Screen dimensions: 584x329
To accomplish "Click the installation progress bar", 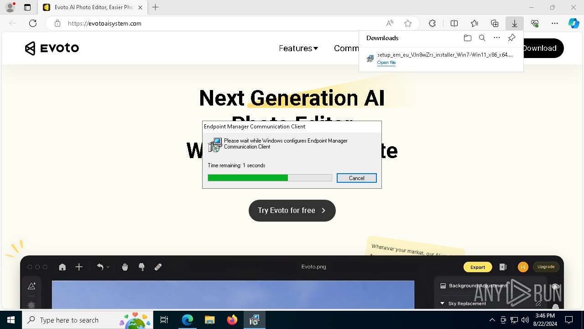I will pos(270,178).
